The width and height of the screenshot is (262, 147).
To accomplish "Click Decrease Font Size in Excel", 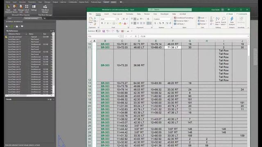I will point(127,19).
